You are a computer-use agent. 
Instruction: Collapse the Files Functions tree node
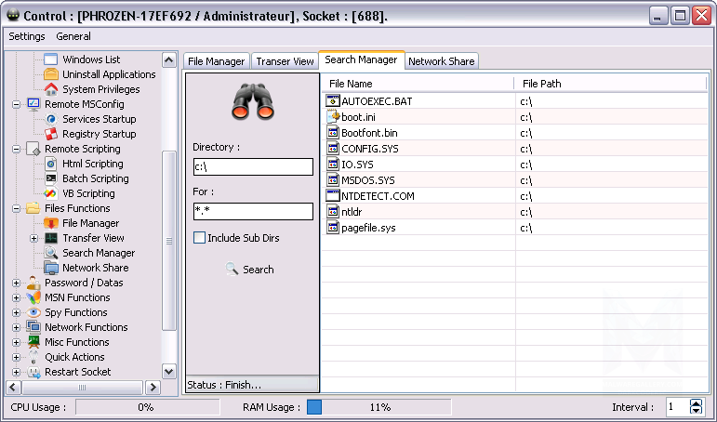(17, 208)
